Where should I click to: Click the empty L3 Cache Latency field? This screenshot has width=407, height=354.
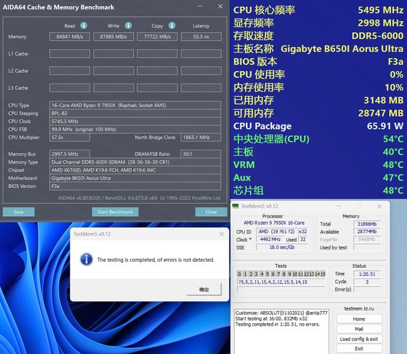click(x=201, y=88)
